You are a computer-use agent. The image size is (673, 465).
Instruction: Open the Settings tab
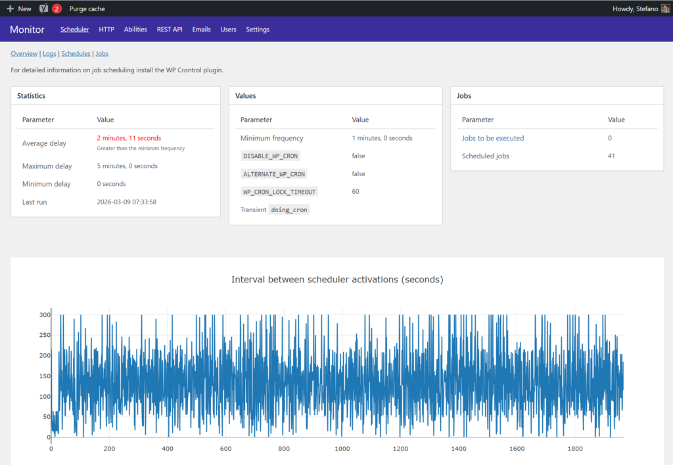[x=258, y=30]
